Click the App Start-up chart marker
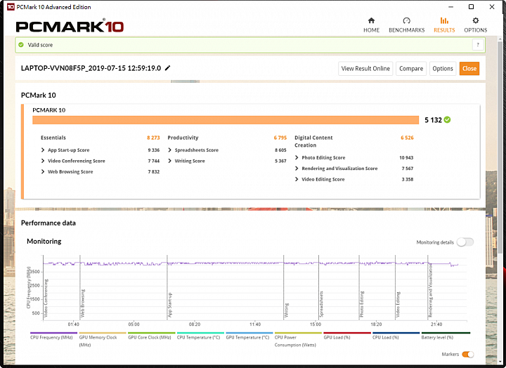The image size is (506, 368). (170, 305)
